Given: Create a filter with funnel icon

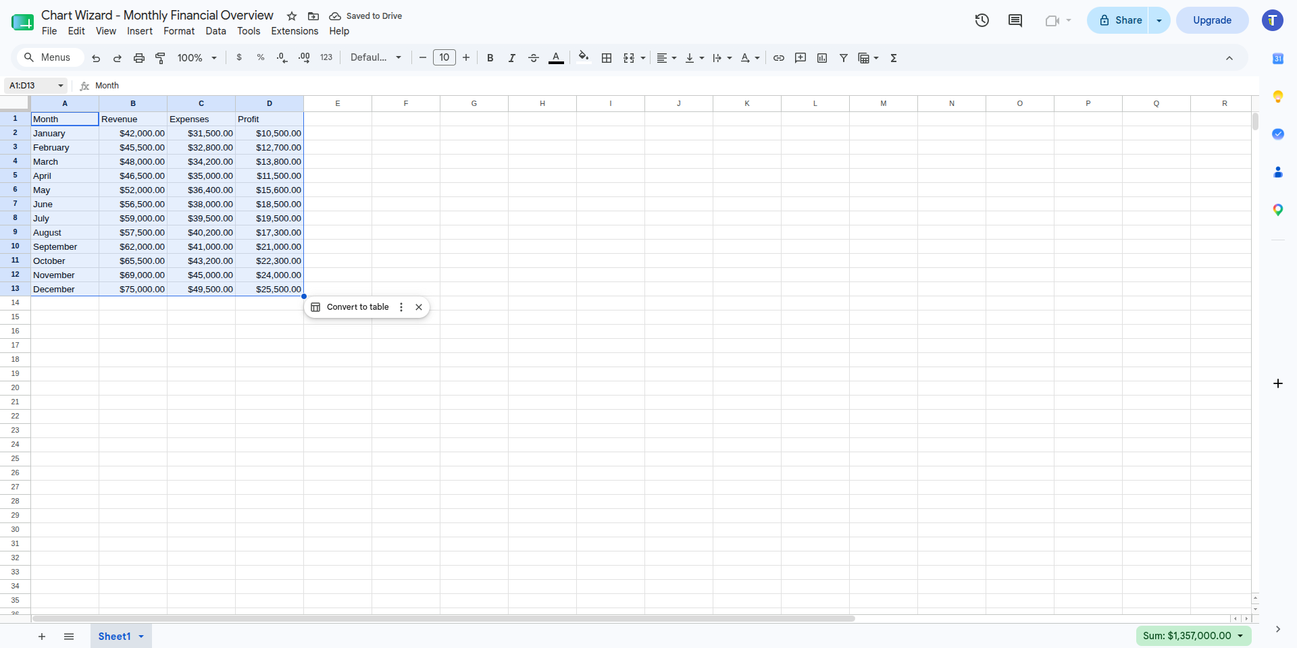Looking at the screenshot, I should pyautogui.click(x=844, y=58).
